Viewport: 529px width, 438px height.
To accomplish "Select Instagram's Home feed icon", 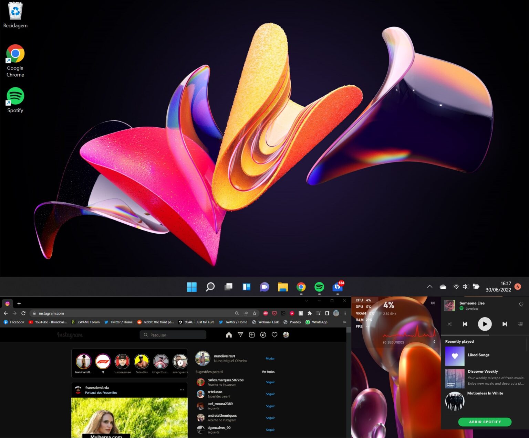I will click(x=229, y=335).
